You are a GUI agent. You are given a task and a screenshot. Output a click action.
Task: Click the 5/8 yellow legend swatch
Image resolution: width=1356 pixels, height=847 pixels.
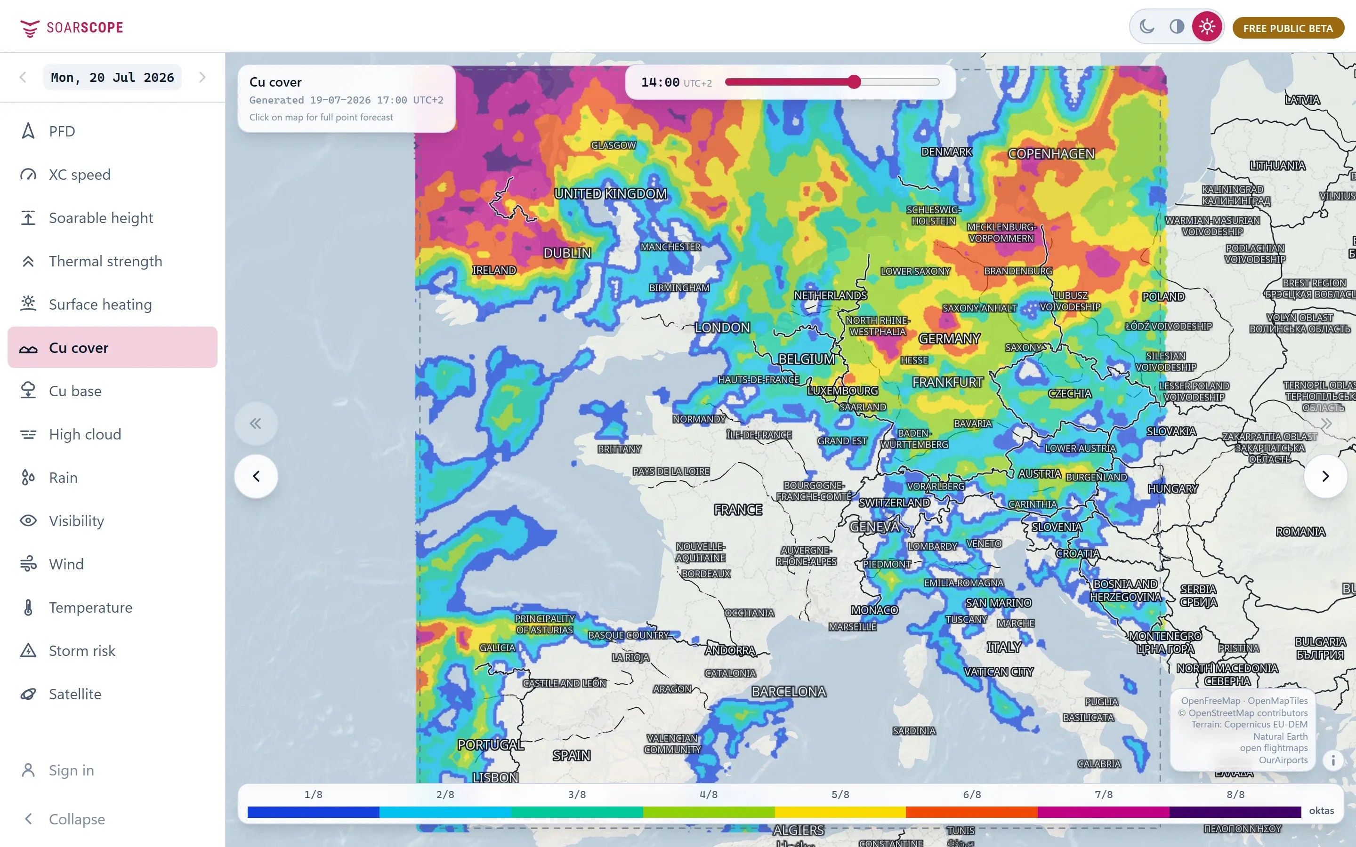pyautogui.click(x=840, y=812)
